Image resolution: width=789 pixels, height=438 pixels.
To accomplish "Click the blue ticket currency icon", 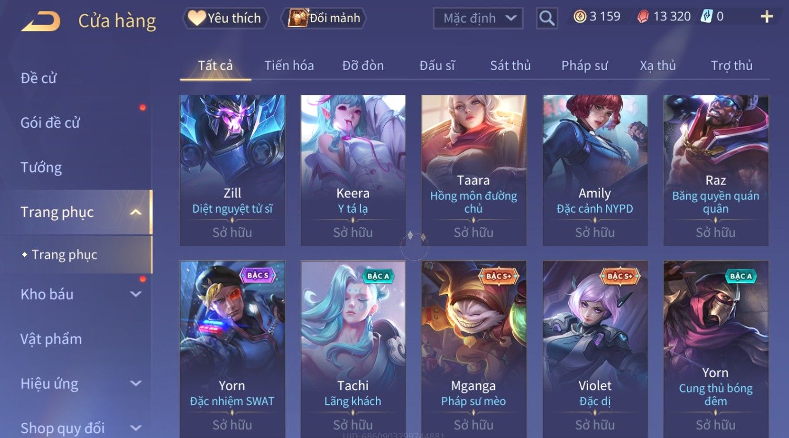I will (706, 17).
